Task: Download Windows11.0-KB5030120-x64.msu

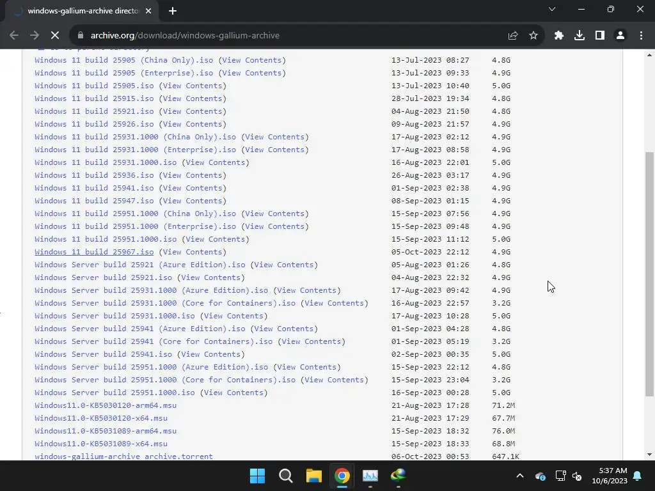Action: [x=101, y=418]
